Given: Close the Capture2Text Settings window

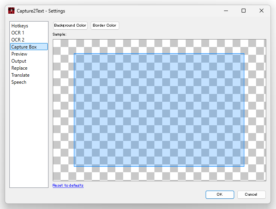Looking at the screenshot, I should (262, 11).
